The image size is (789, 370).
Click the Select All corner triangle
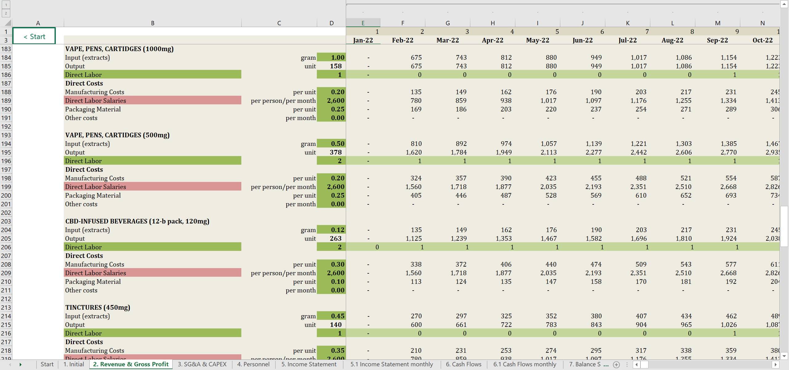(7, 23)
